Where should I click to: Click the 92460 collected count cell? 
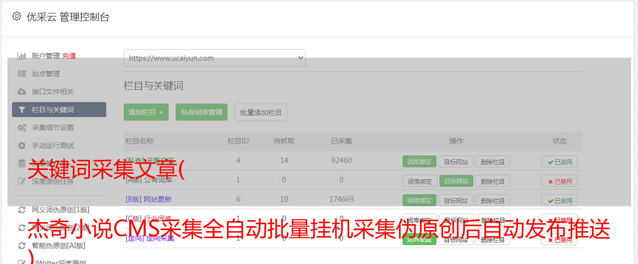point(341,160)
